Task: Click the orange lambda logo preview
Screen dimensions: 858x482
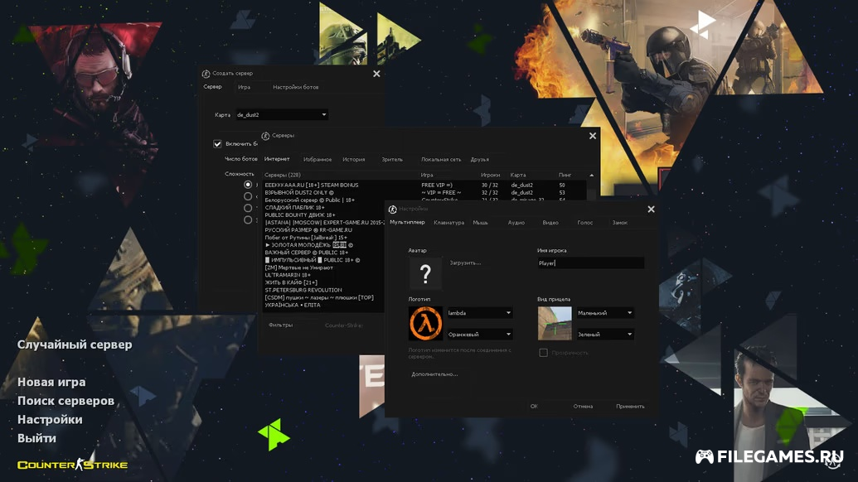Action: tap(425, 324)
